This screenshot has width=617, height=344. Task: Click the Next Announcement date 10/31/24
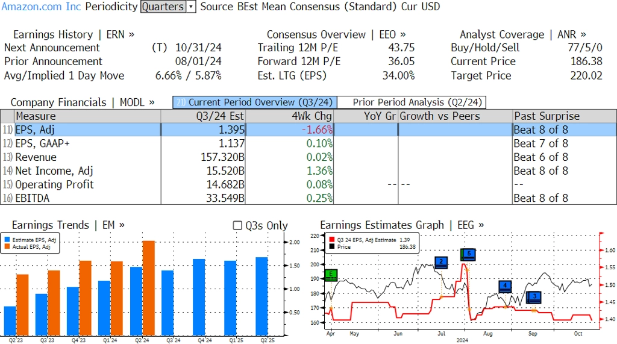198,48
